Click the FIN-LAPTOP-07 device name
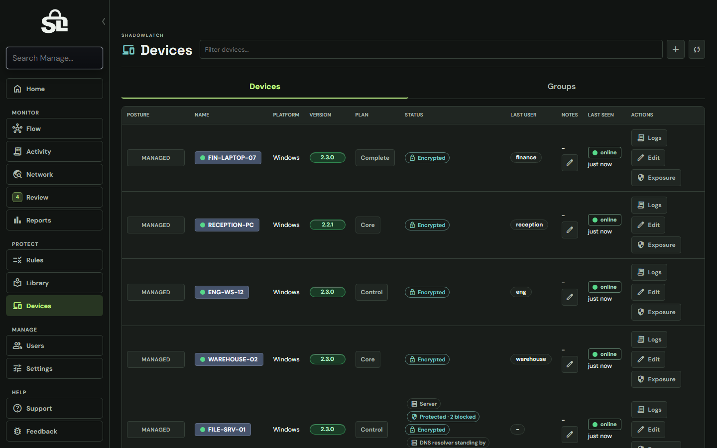This screenshot has width=717, height=448. click(x=228, y=158)
